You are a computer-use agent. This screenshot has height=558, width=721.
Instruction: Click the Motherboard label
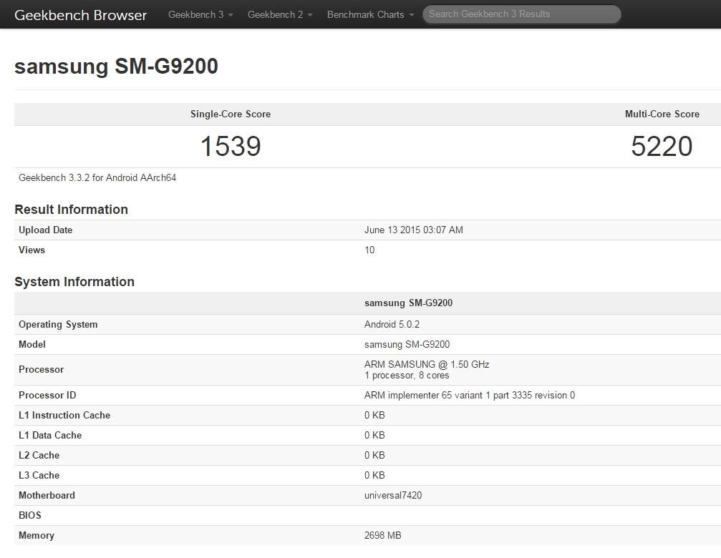tap(47, 496)
